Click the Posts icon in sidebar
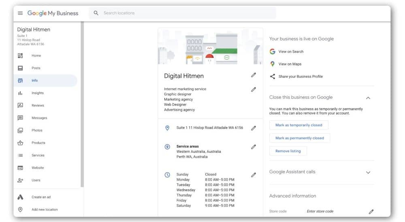 [20, 68]
